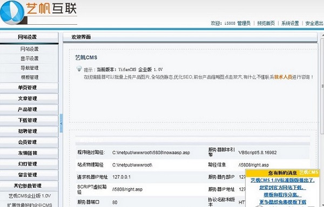Screen dimensions: 324x207
Task: Open the 模板管理 submenu item
Action: [x=29, y=77]
